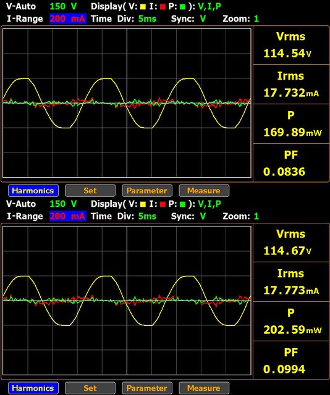Click the Harmonics button in the top panel
Viewport: 330px width, 395px height.
point(33,191)
